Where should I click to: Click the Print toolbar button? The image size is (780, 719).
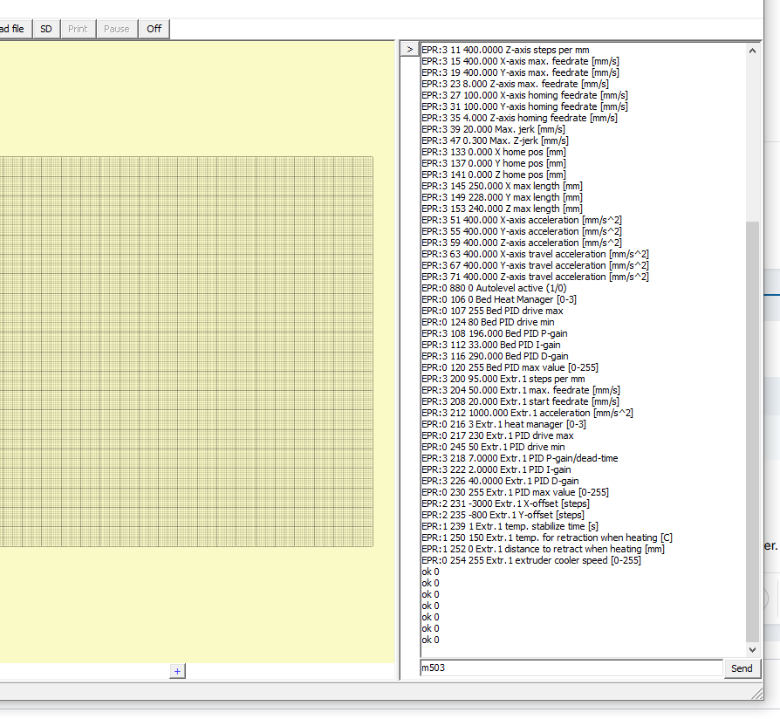[x=79, y=29]
